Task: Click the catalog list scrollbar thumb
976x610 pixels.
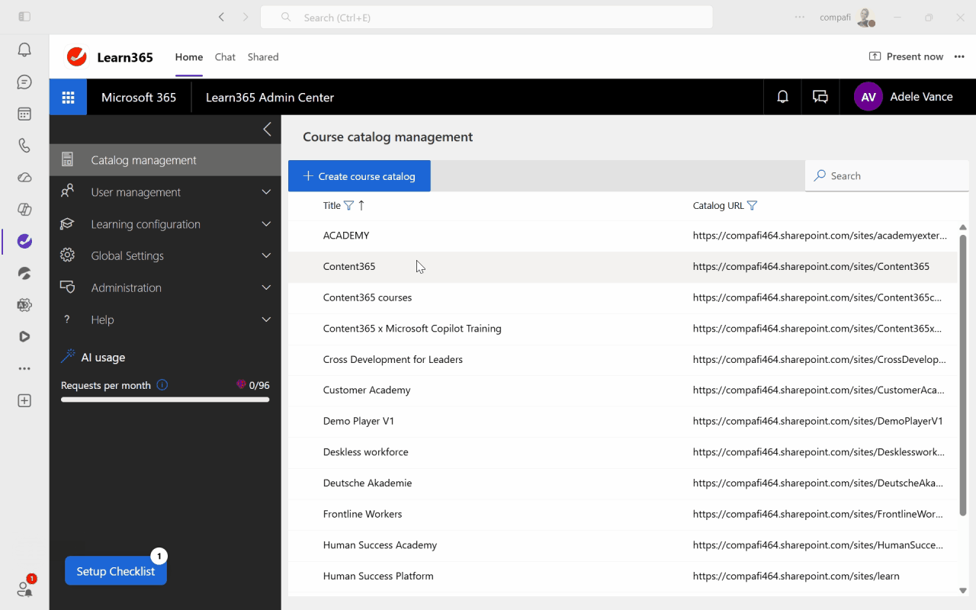Action: coord(962,374)
